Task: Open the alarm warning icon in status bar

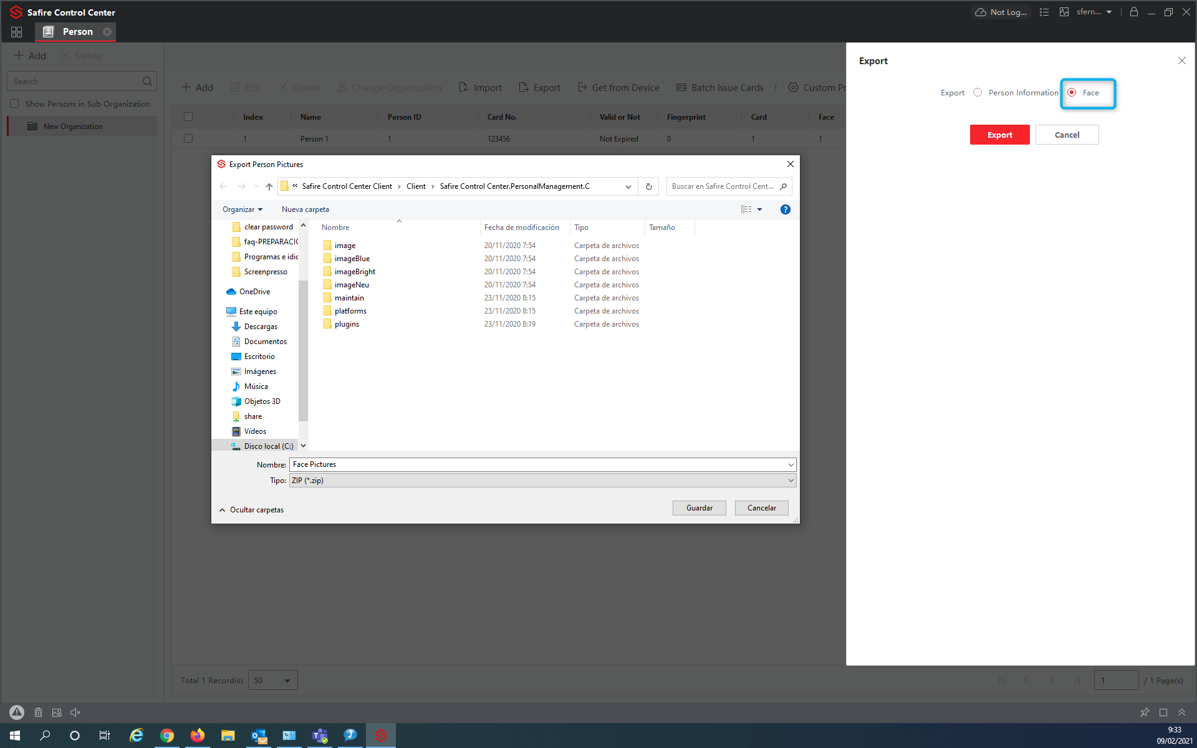Action: tap(17, 712)
